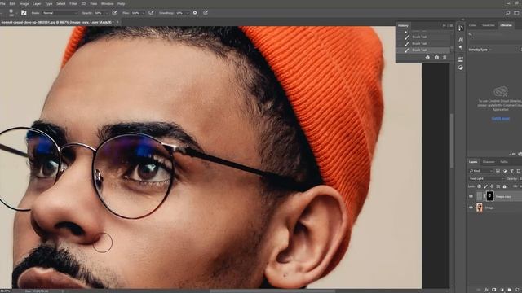The width and height of the screenshot is (522, 293).
Task: Open the Select menu
Action: (60, 3)
